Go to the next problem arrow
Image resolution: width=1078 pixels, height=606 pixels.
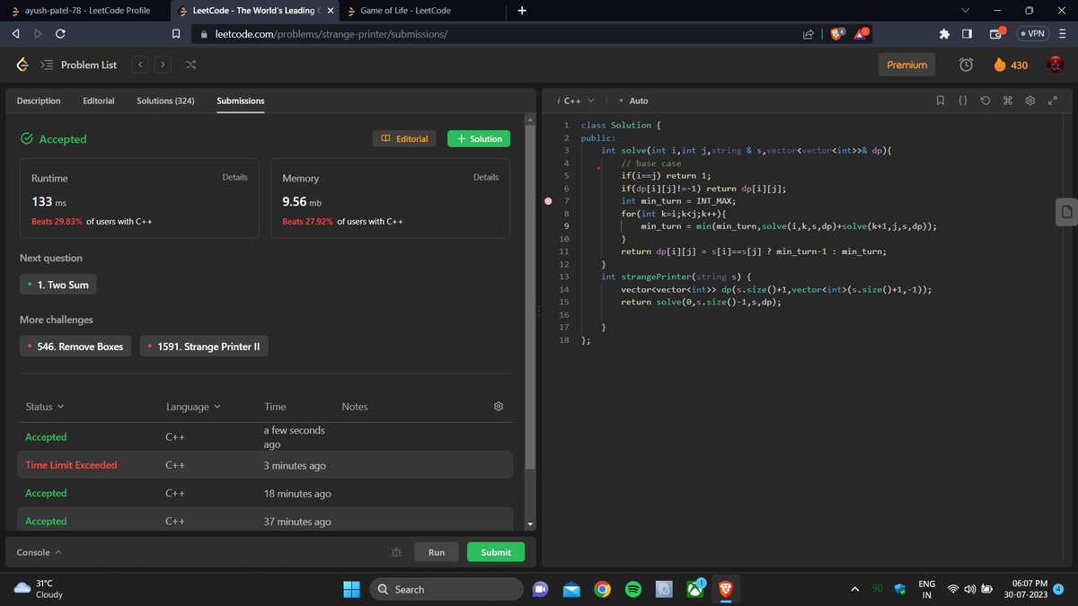[163, 65]
